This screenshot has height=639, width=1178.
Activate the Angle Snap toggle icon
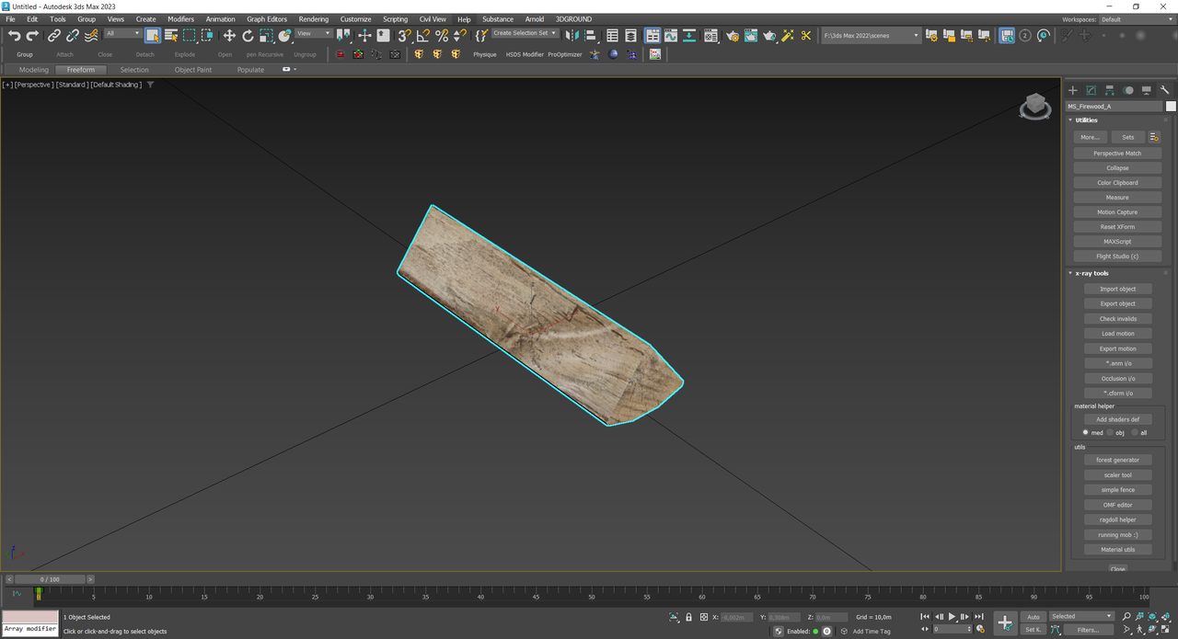[x=423, y=36]
